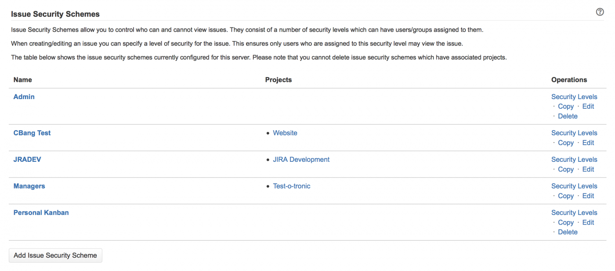Open the Admin security scheme
The height and width of the screenshot is (271, 615).
24,97
